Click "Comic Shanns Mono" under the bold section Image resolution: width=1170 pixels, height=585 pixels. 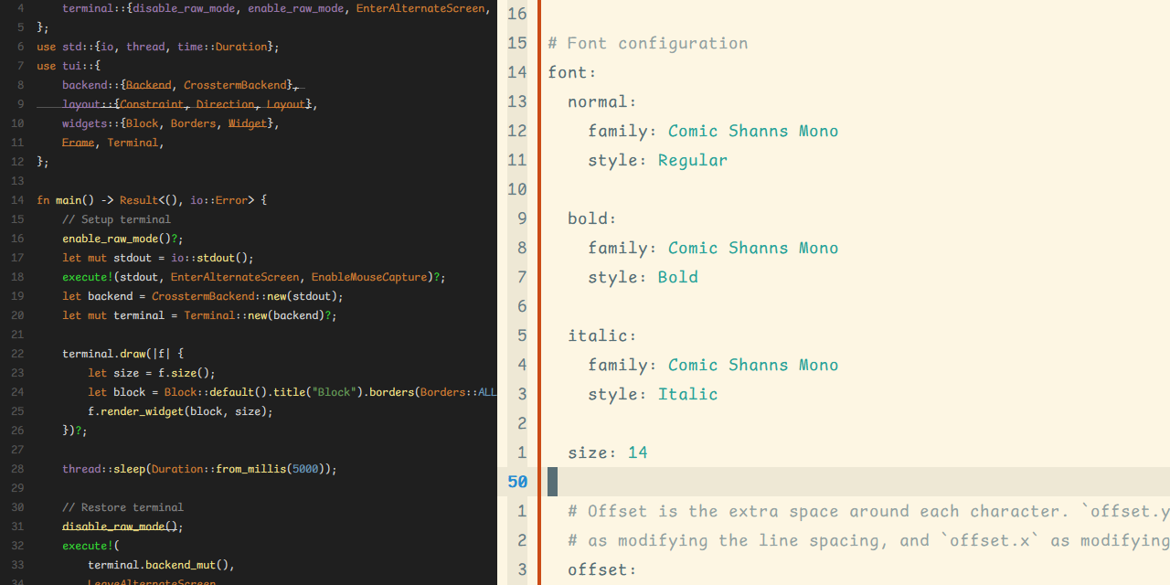click(x=752, y=248)
